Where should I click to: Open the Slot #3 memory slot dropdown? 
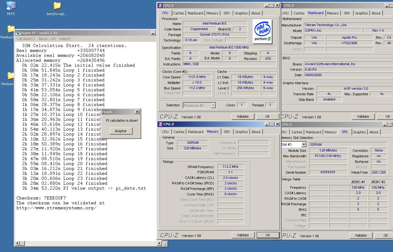coord(303,144)
